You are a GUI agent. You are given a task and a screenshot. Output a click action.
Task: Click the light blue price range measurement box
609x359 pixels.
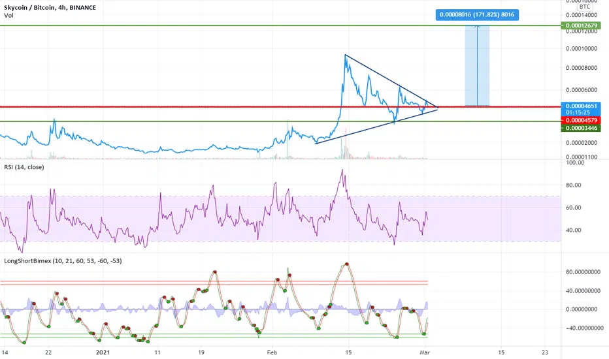coord(477,66)
